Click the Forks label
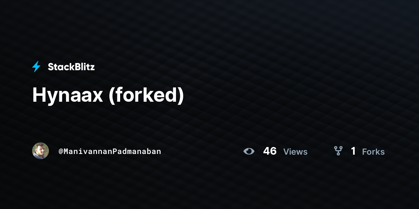Viewport: 419px width, 209px height. click(x=373, y=152)
